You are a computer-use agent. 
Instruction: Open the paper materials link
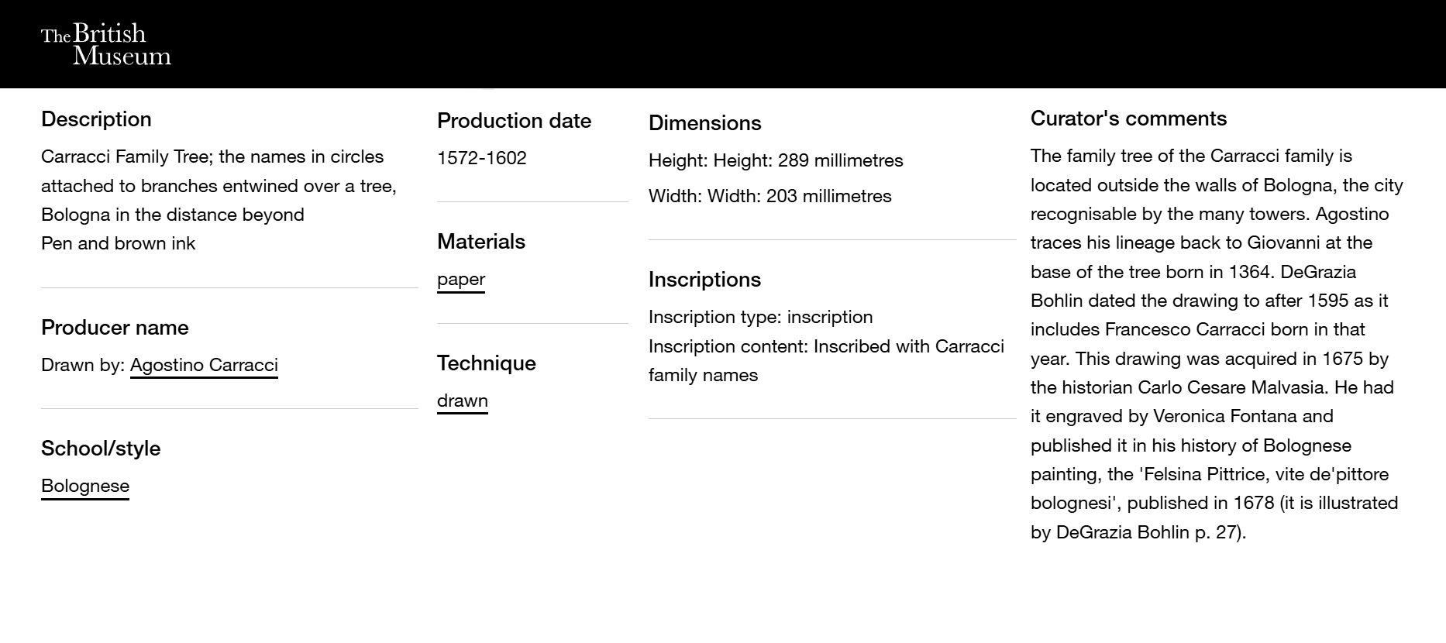tap(461, 279)
